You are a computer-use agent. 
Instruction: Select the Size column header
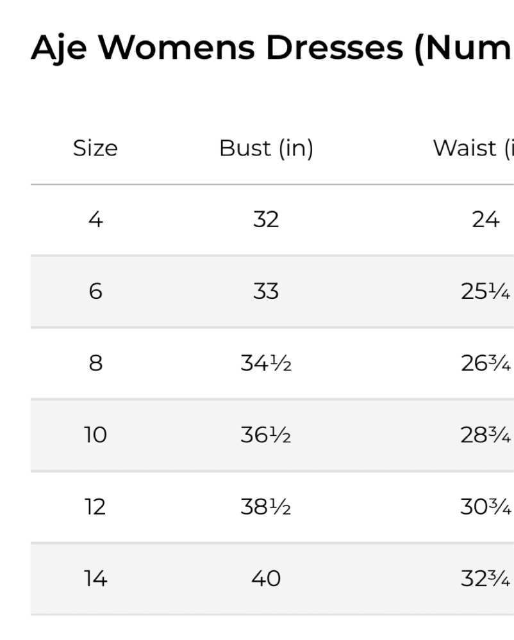(x=95, y=148)
